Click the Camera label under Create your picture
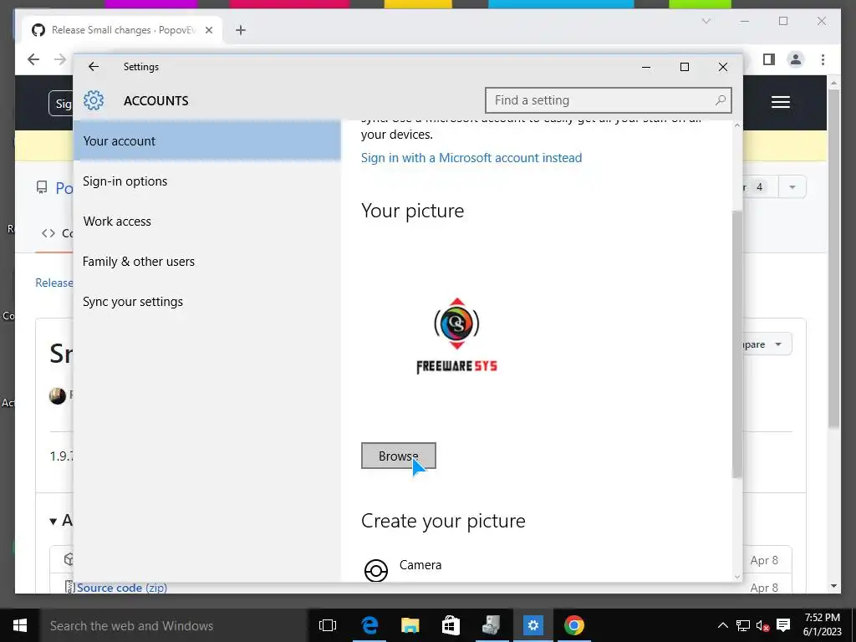856x642 pixels. tap(420, 565)
